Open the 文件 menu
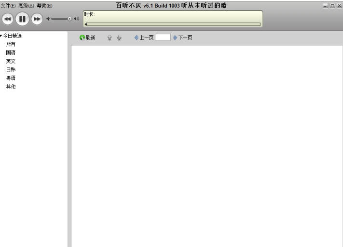Image resolution: width=343 pixels, height=247 pixels. click(8, 5)
